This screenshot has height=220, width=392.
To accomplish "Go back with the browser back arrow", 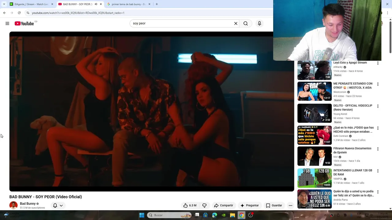I will tap(4, 13).
